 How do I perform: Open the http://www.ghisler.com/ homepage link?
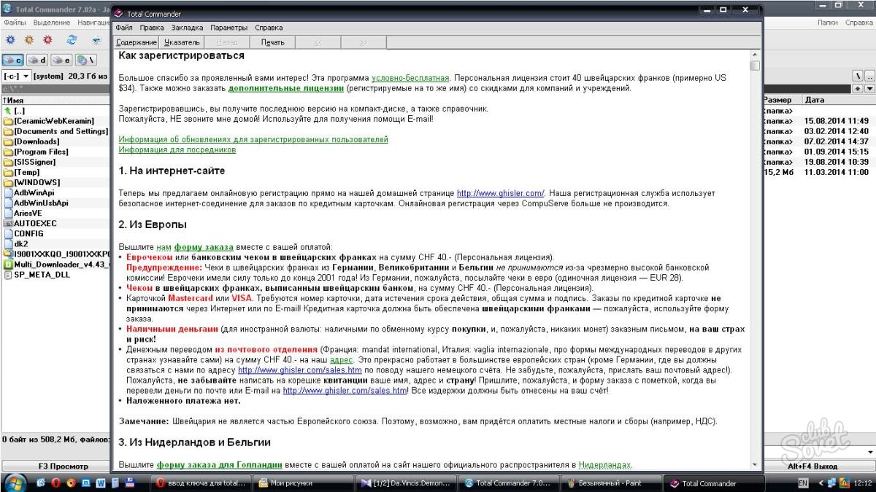pos(501,193)
